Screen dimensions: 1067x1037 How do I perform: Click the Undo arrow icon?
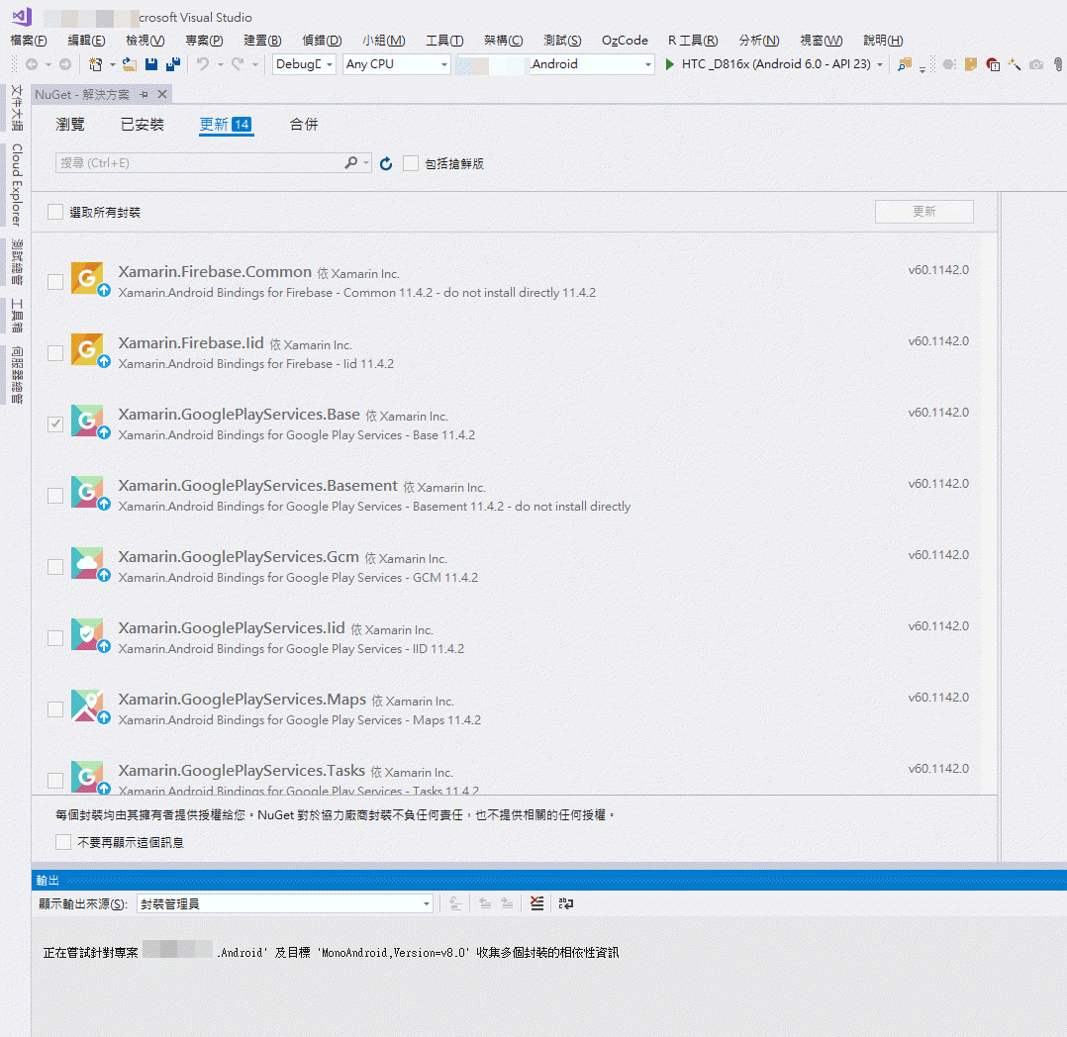tap(203, 64)
